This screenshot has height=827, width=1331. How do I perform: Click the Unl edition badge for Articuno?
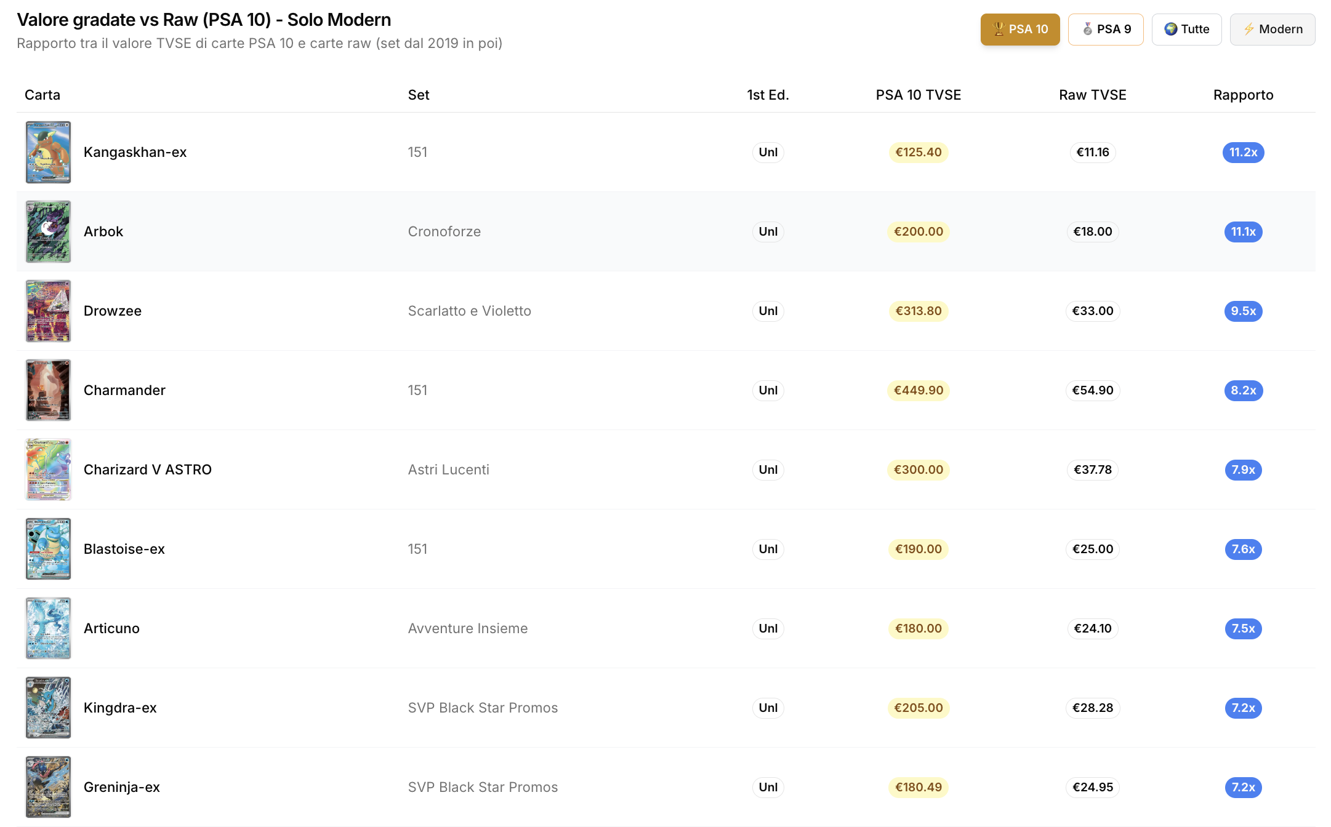coord(768,628)
